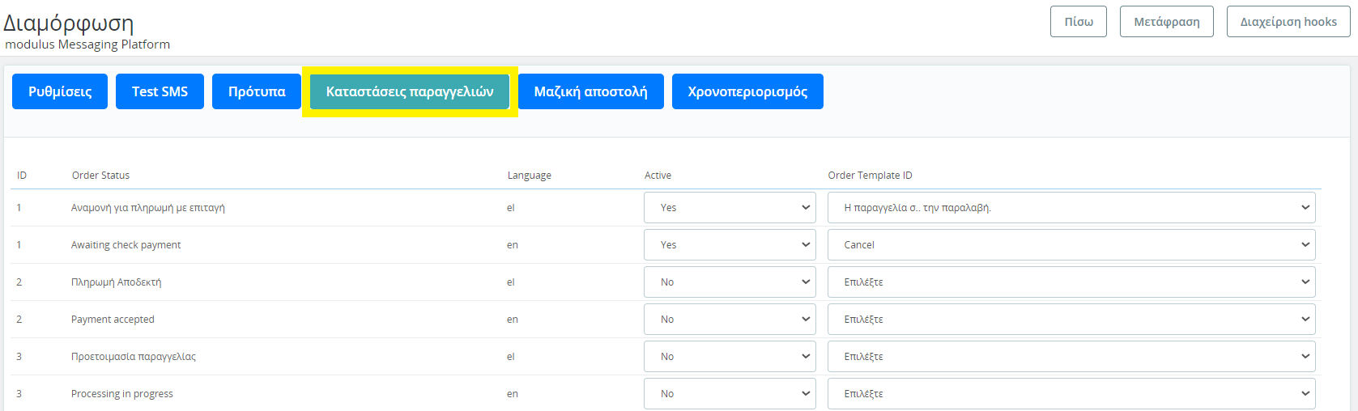Open the Μετάφραση translation button
This screenshot has height=411, width=1358.
click(x=1166, y=22)
